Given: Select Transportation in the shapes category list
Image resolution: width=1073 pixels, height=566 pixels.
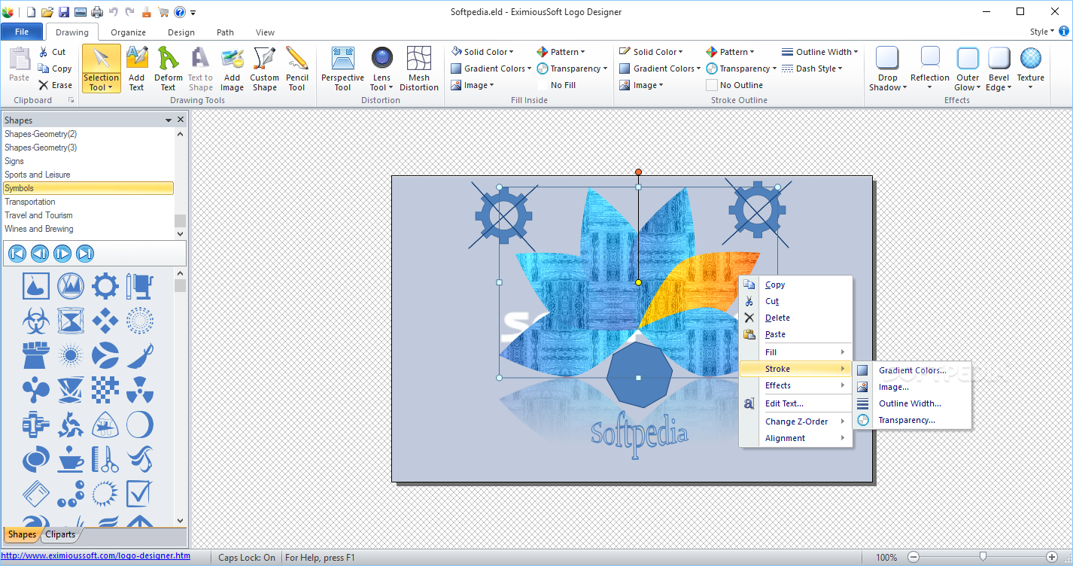Looking at the screenshot, I should (x=88, y=202).
